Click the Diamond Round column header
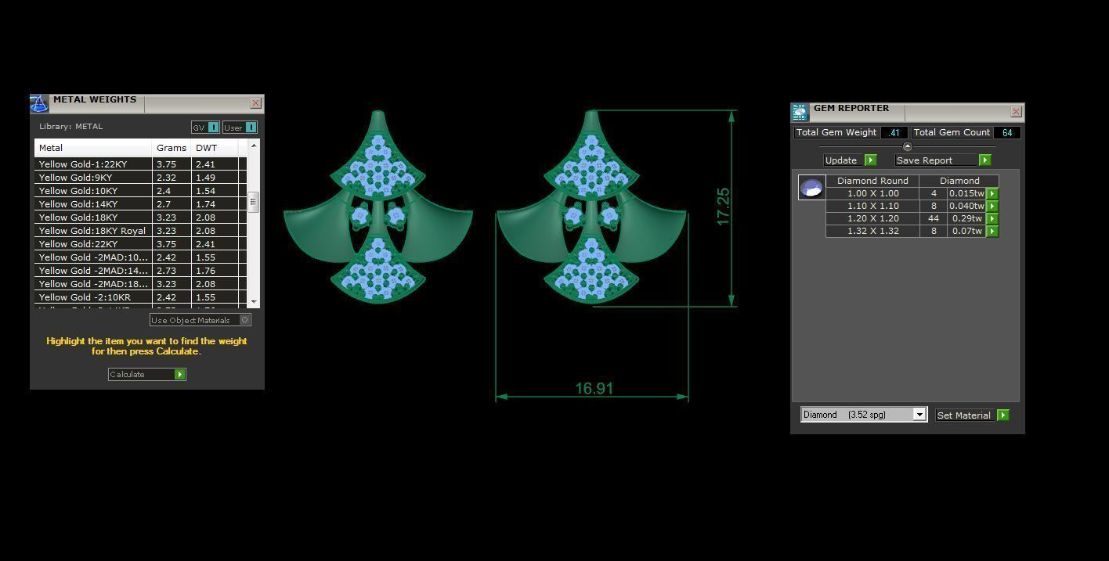1109x561 pixels. 872,181
